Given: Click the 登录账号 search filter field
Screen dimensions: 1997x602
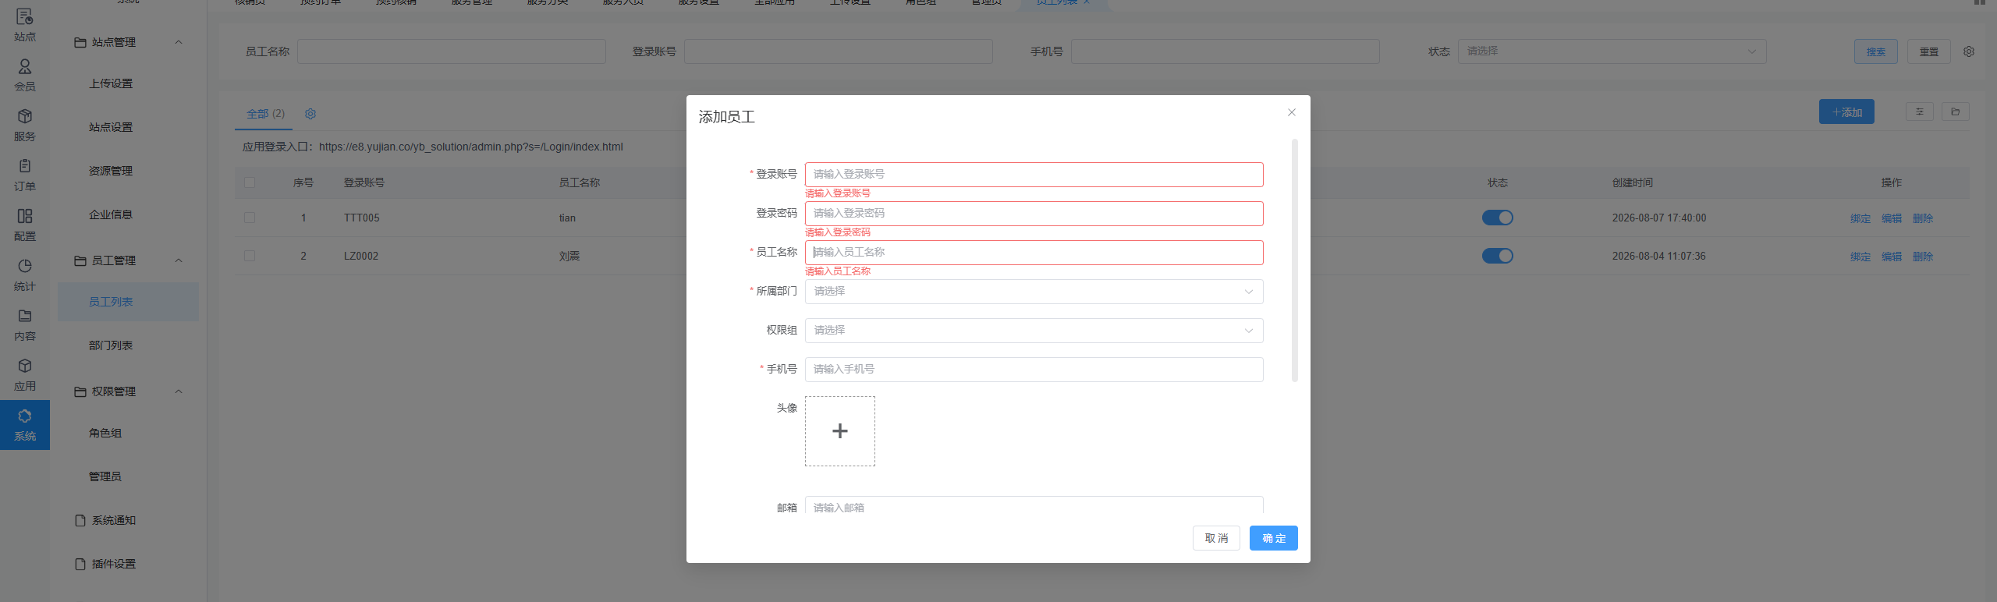Looking at the screenshot, I should (839, 51).
